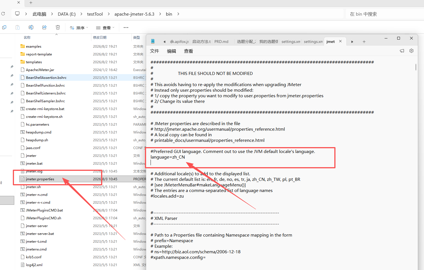Click the share icon in Explorer toolbar

pyautogui.click(x=44, y=27)
